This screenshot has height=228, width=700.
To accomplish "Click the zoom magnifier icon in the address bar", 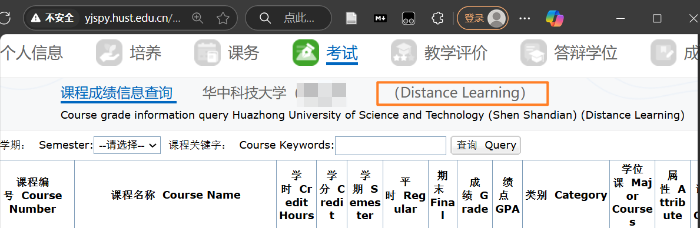I will click(197, 18).
